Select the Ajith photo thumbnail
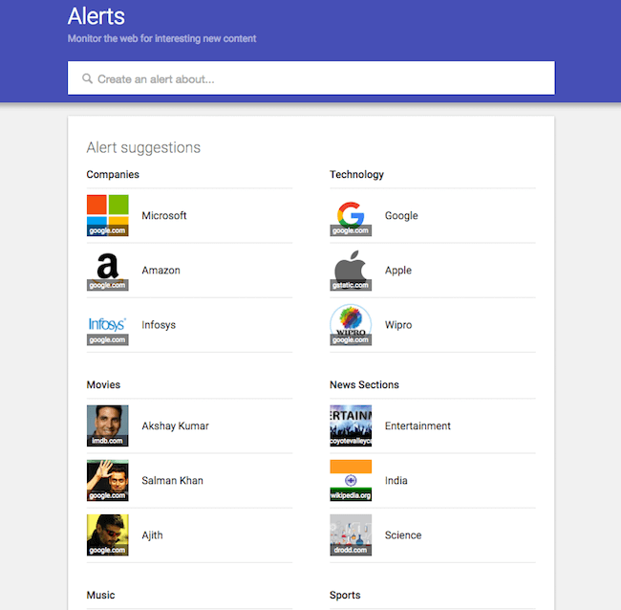Viewport: 621px width, 610px height. pos(108,535)
